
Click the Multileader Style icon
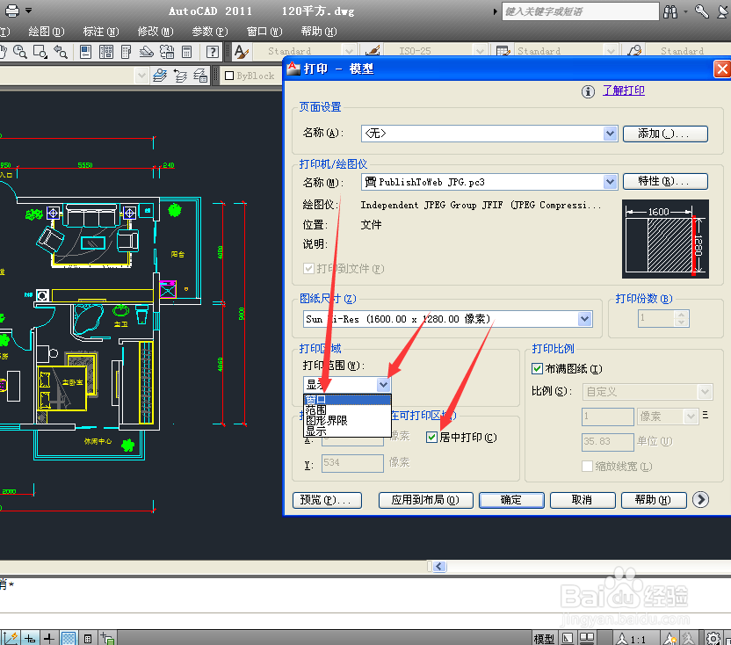point(634,50)
